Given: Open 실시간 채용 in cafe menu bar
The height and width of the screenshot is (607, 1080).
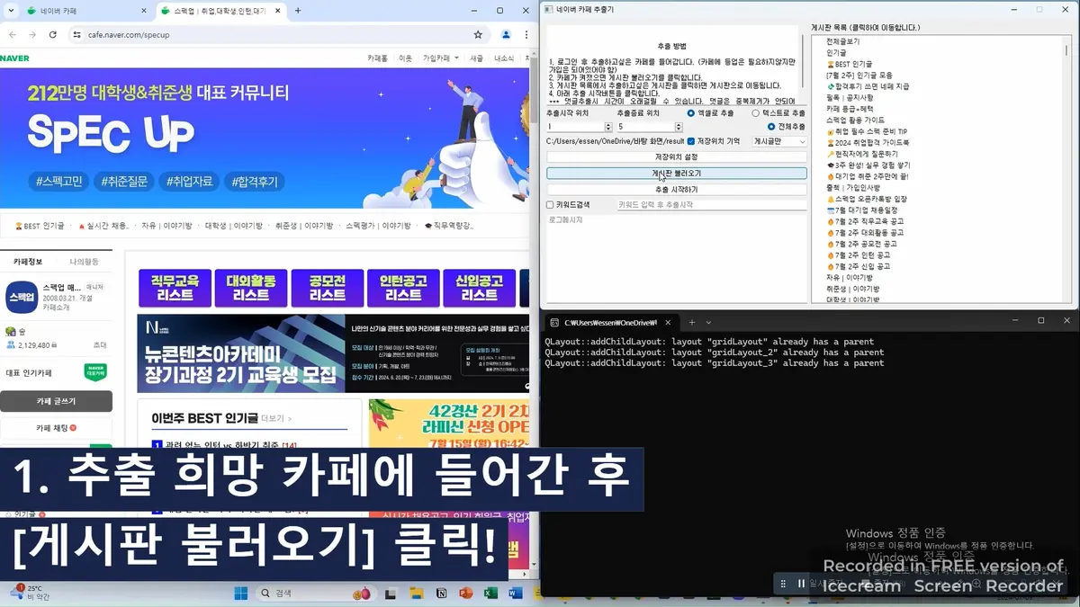Looking at the screenshot, I should 104,226.
